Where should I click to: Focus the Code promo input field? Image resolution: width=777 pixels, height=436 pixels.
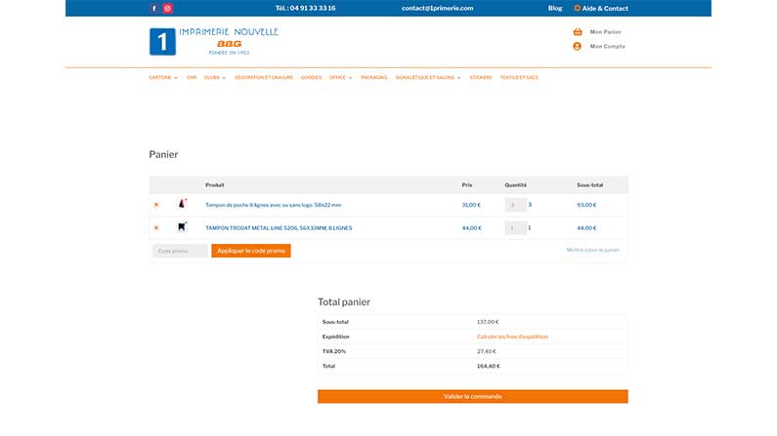tap(180, 251)
